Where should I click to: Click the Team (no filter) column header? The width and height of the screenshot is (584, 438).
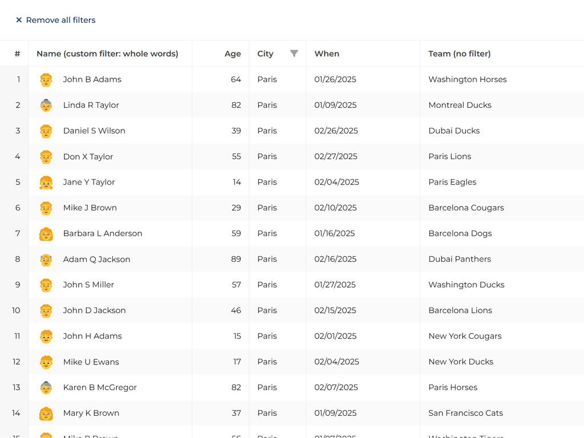pos(459,54)
